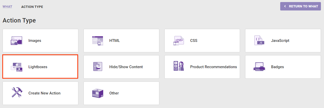Image resolution: width=324 pixels, height=108 pixels.
Task: Open the Create New Action label
Action: (x=44, y=93)
